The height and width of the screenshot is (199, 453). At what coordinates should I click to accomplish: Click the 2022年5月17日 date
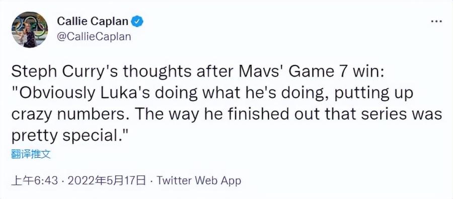coord(106,181)
